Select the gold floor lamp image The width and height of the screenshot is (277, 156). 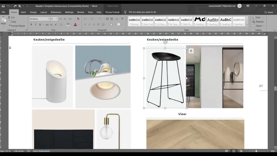click(x=113, y=129)
